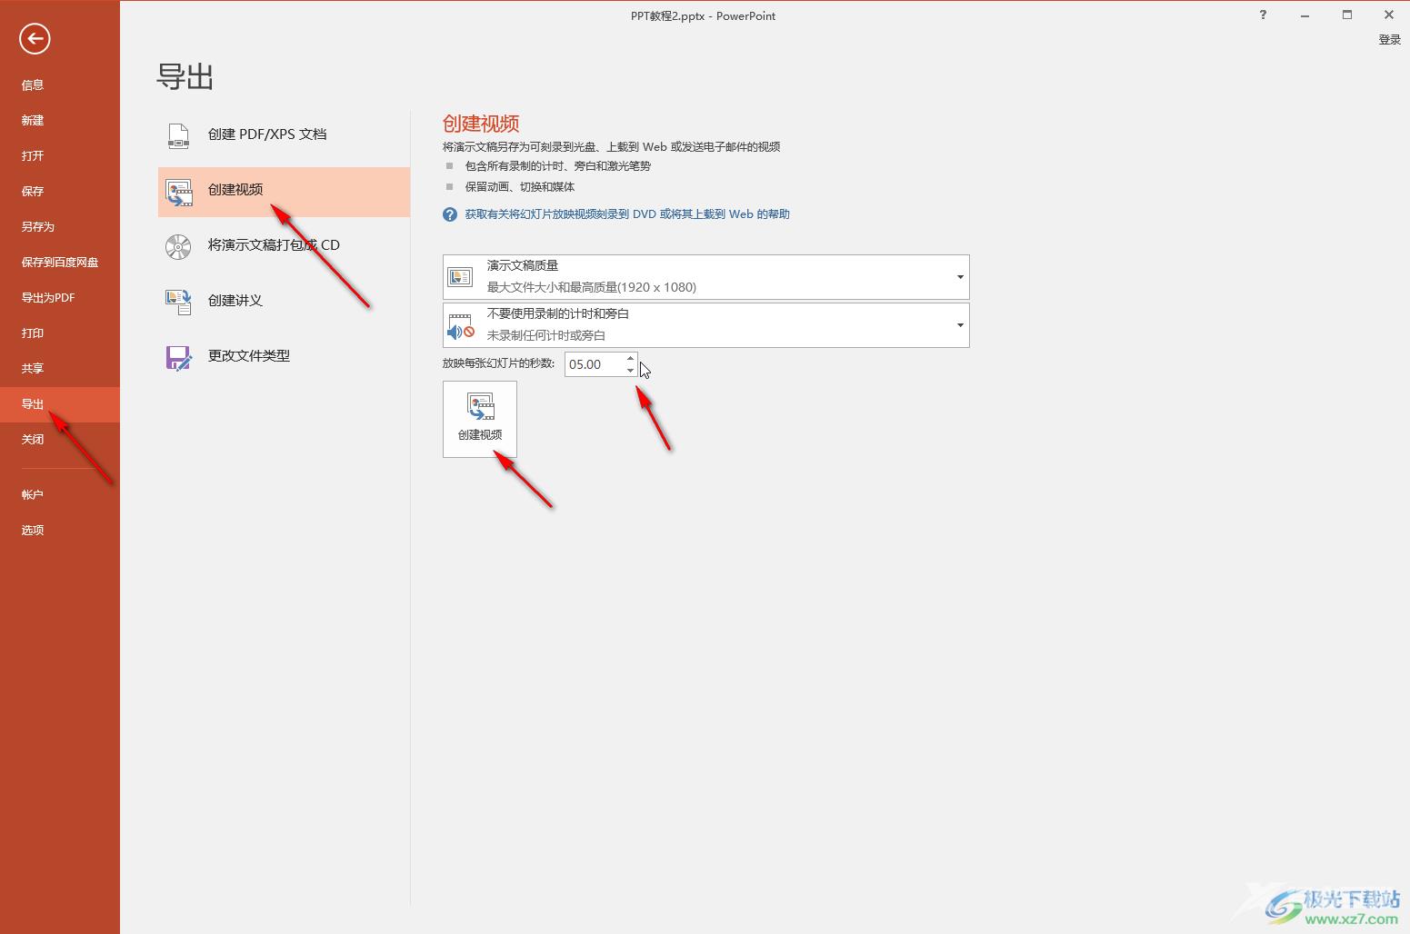
Task: Click the Change File Type floppy icon
Action: [x=178, y=357]
